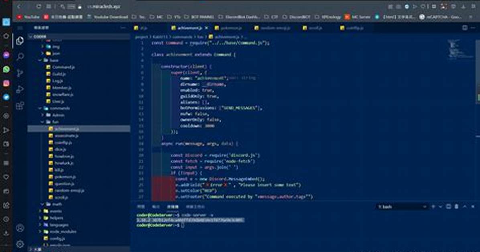Open the browser sidebar downloads icon
This screenshot has width=480, height=252.
pos(6,233)
